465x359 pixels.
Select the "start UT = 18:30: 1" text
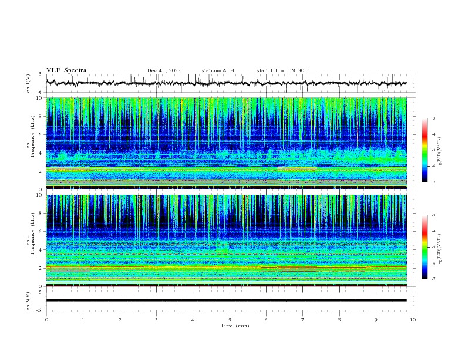283,70
